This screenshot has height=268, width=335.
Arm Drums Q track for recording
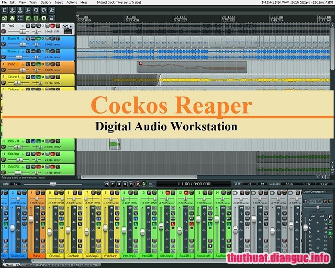[4, 57]
